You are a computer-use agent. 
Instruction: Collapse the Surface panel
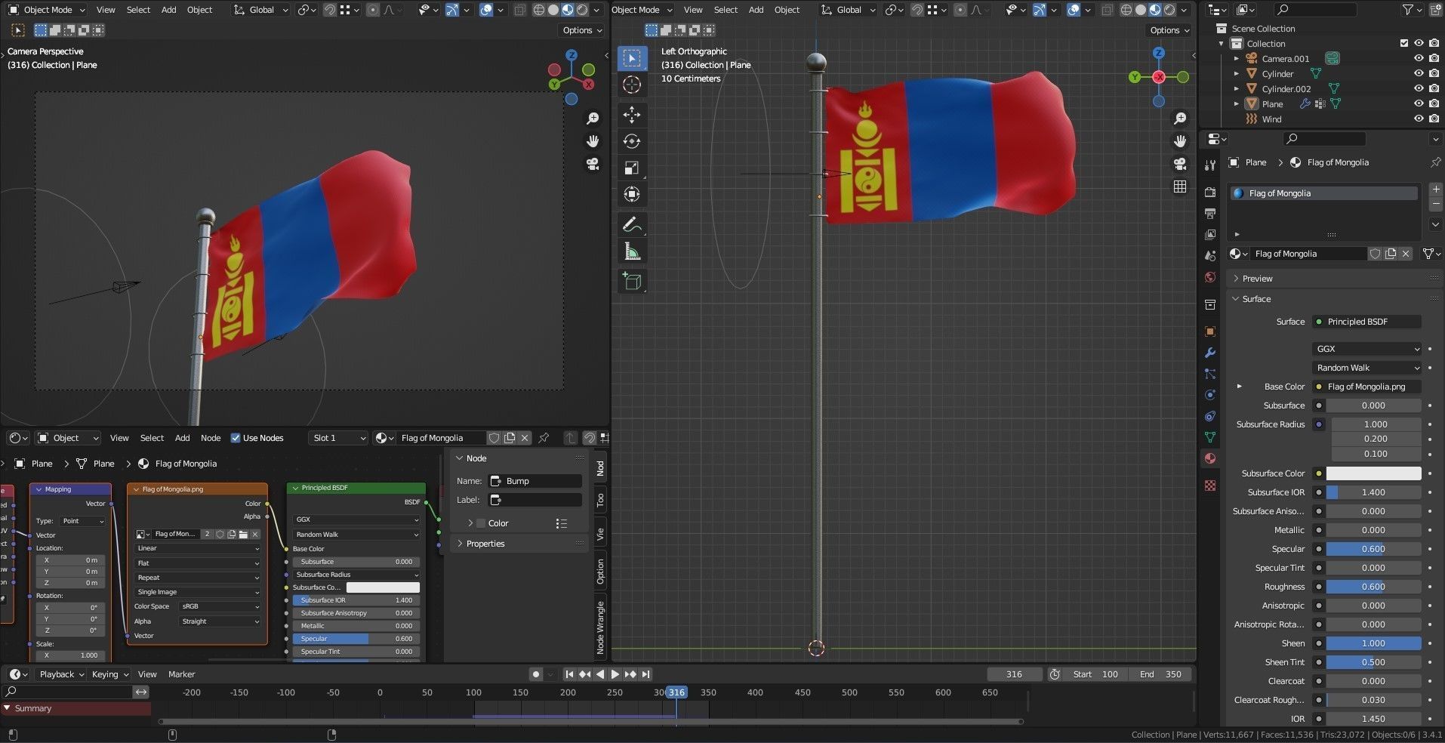(x=1256, y=299)
